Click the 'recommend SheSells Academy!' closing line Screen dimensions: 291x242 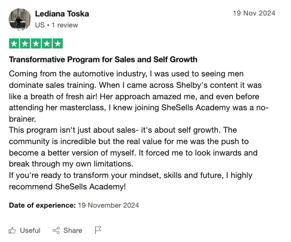tap(67, 187)
